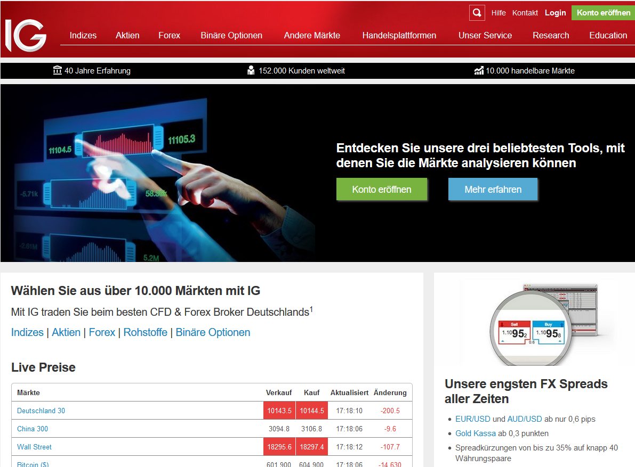Open the Unser Service menu
This screenshot has height=467, width=635.
point(485,36)
